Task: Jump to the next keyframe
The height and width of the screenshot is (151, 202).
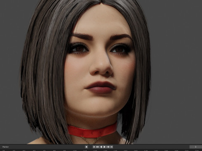Action: tap(108, 147)
